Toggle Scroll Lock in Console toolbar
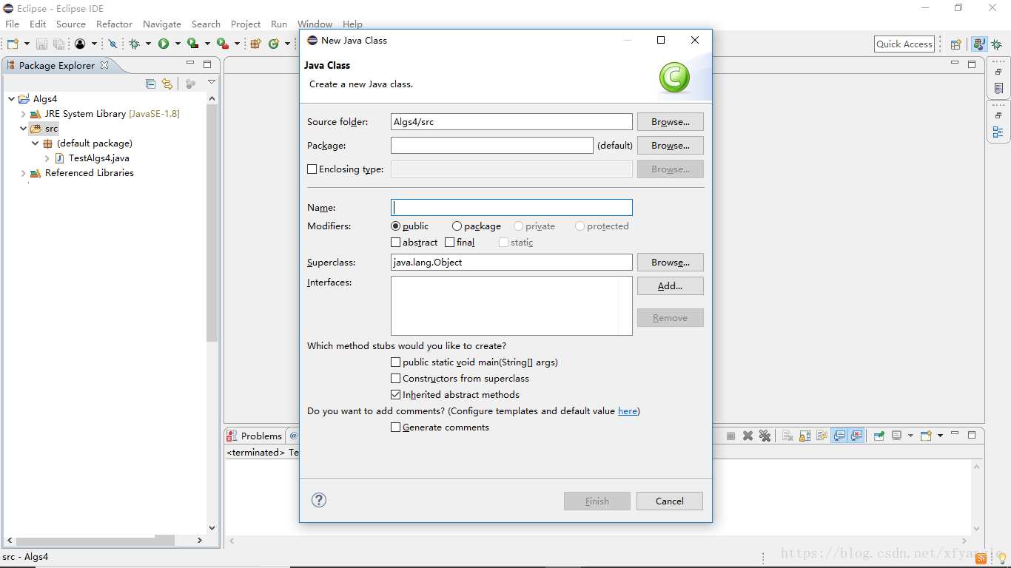Image resolution: width=1011 pixels, height=568 pixels. click(805, 436)
